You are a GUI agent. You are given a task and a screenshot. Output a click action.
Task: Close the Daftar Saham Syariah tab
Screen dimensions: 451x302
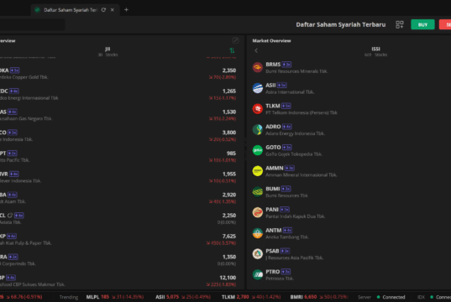click(113, 10)
